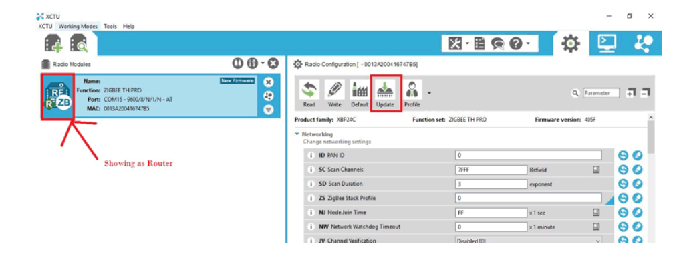Remove all radio modules with X icon

(273, 64)
